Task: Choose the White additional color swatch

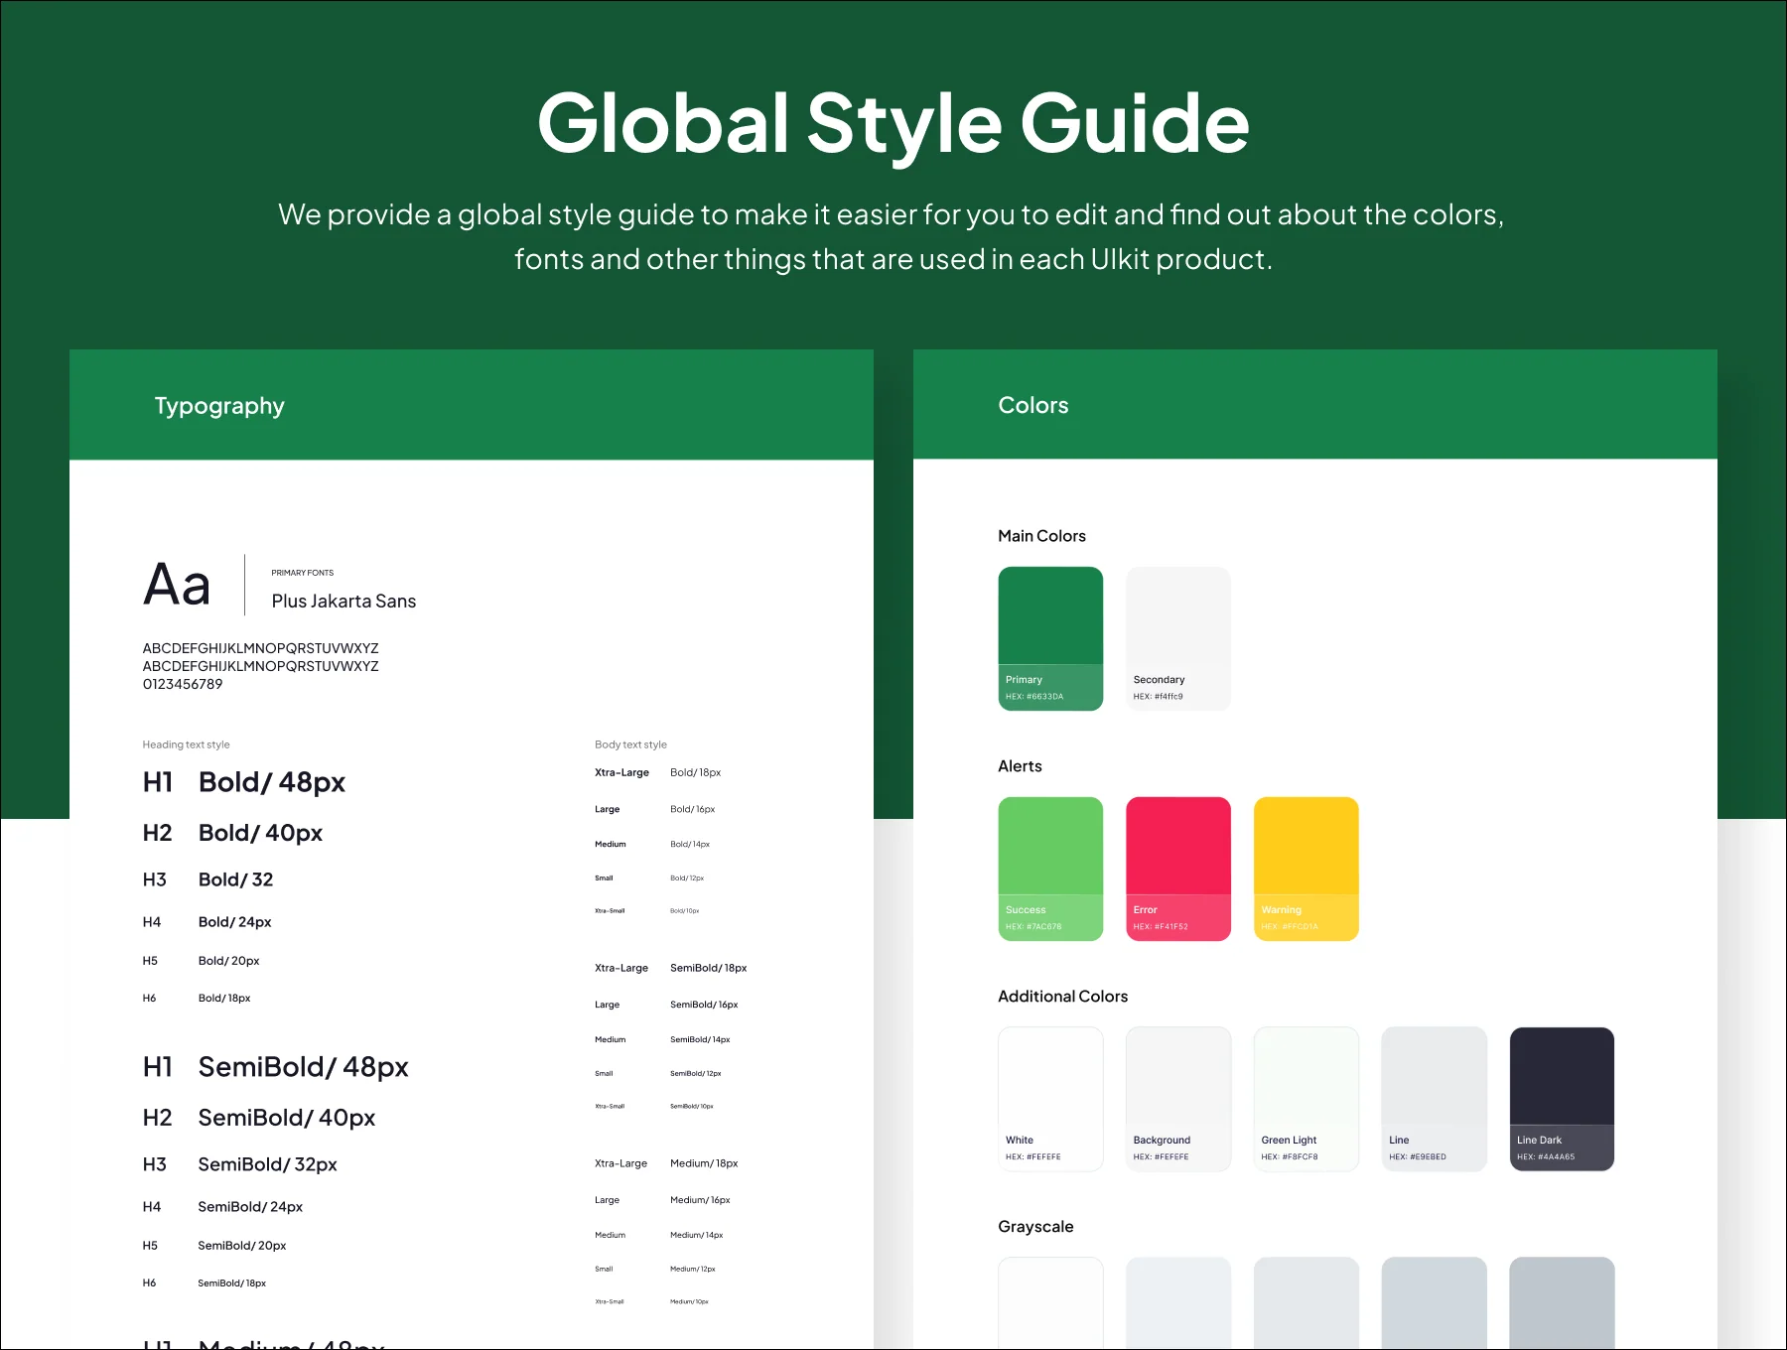Action: pos(1050,1099)
